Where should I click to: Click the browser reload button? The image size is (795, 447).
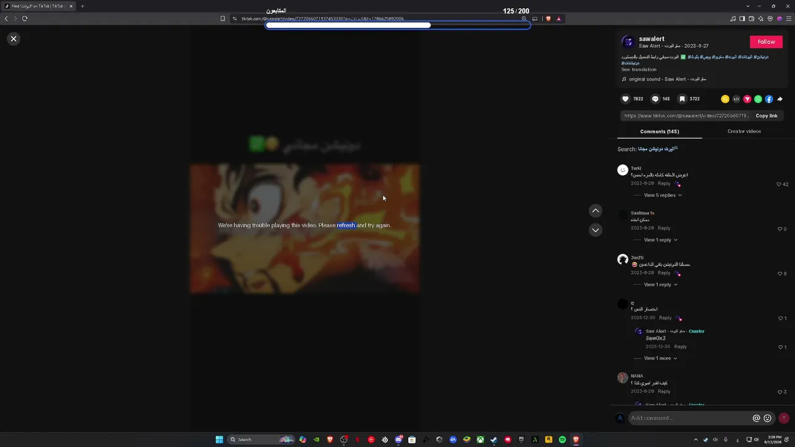coord(25,19)
